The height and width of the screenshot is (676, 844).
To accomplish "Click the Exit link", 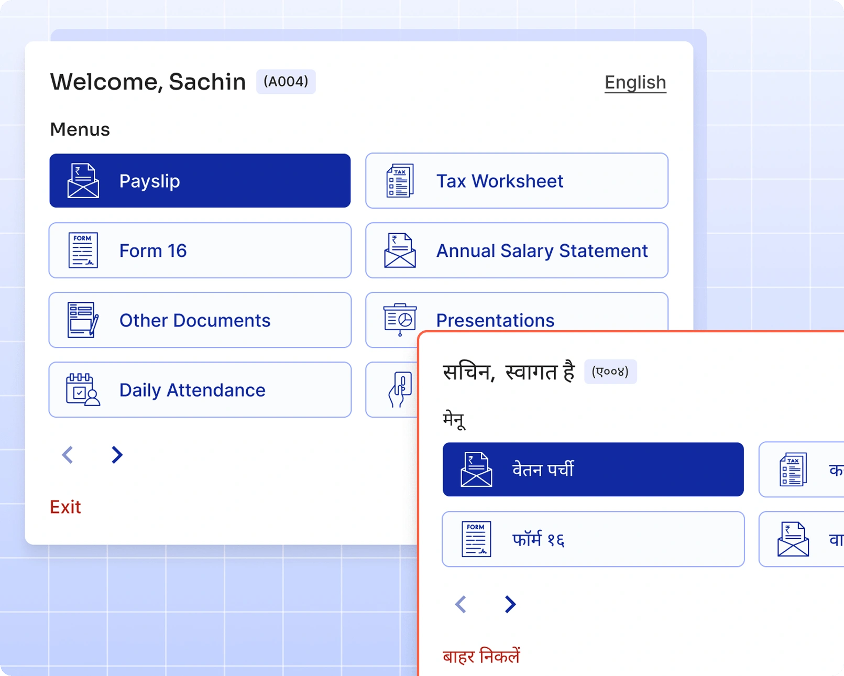I will click(x=65, y=507).
